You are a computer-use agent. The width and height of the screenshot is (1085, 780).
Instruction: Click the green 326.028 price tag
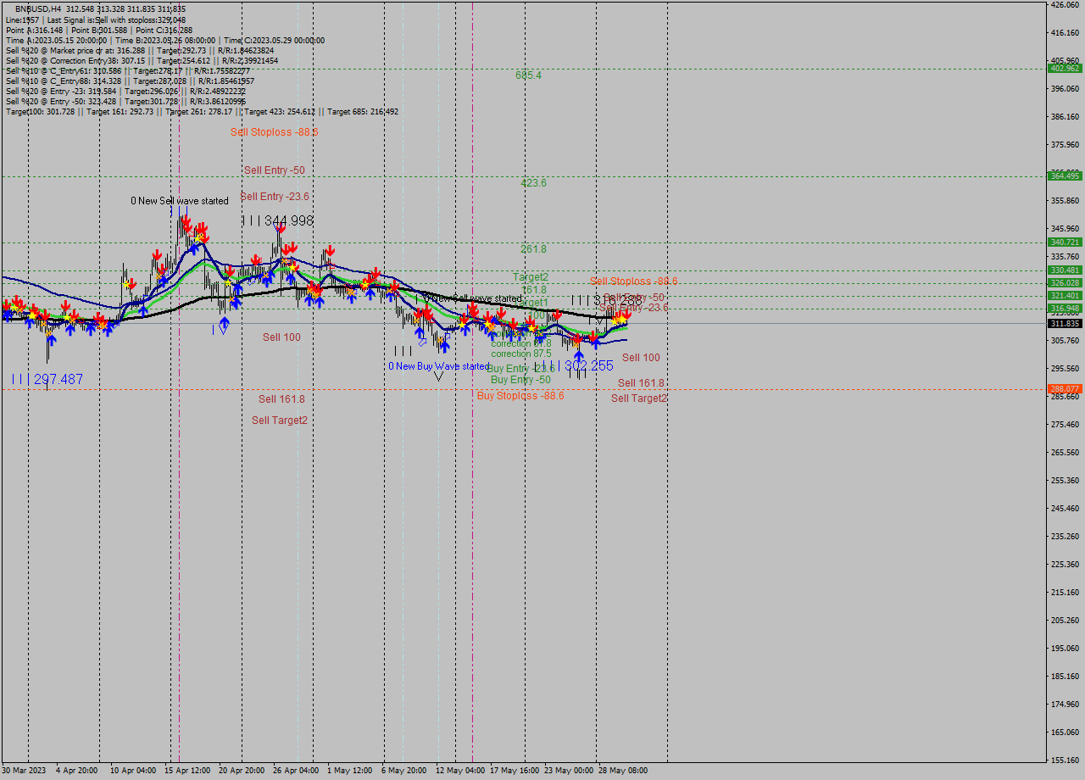(x=1064, y=283)
